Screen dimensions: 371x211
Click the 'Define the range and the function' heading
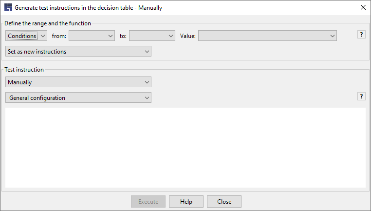coord(48,23)
